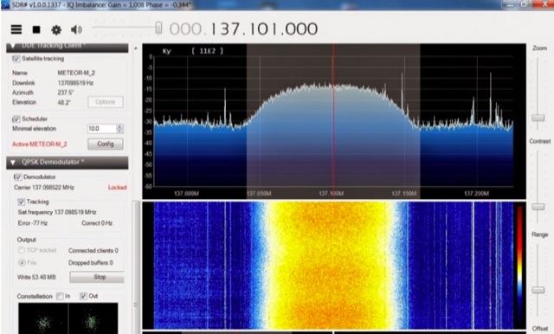This screenshot has height=334, width=554.
Task: Click the 137.000M label on the frequency axis
Action: point(187,194)
